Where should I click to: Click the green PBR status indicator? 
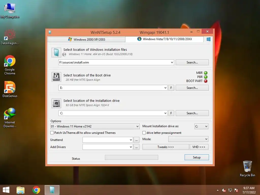(x=206, y=77)
